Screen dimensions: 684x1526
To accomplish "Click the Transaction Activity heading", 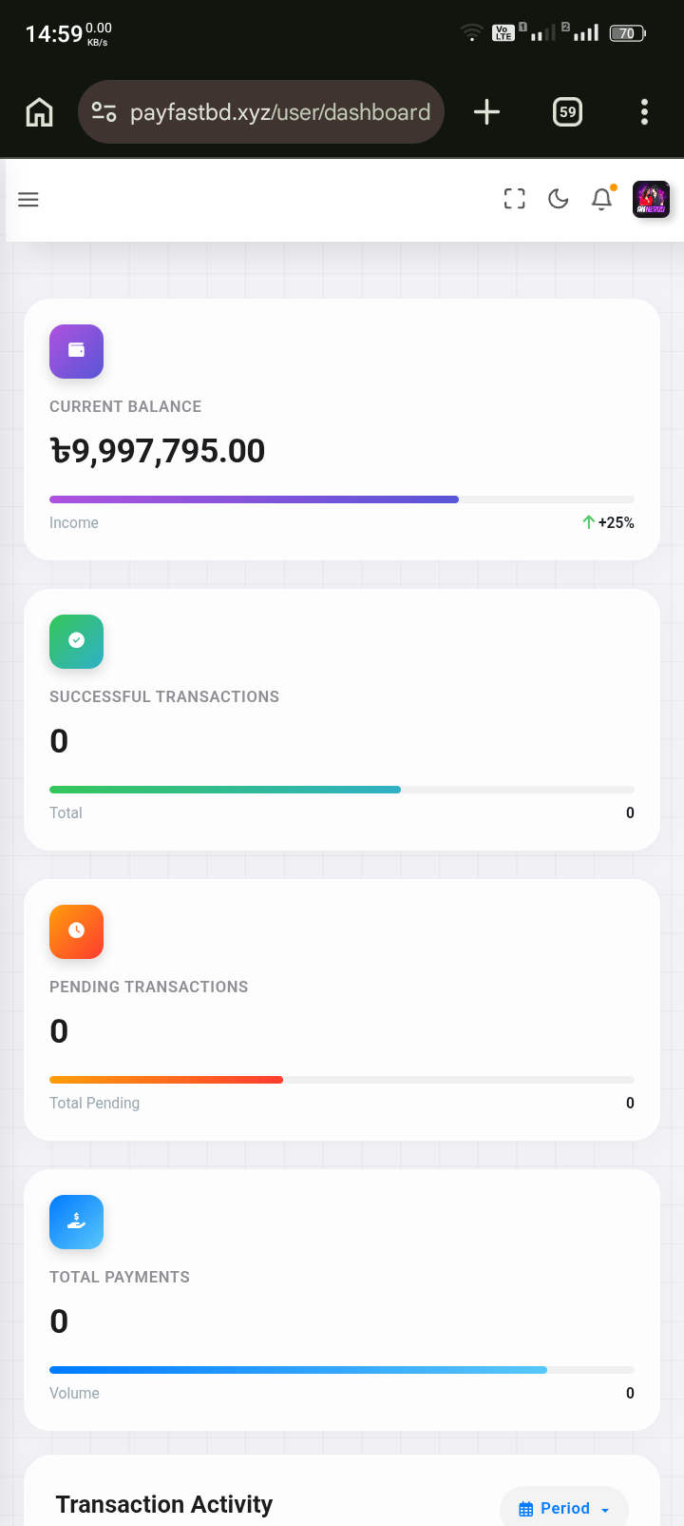I will [x=164, y=1504].
